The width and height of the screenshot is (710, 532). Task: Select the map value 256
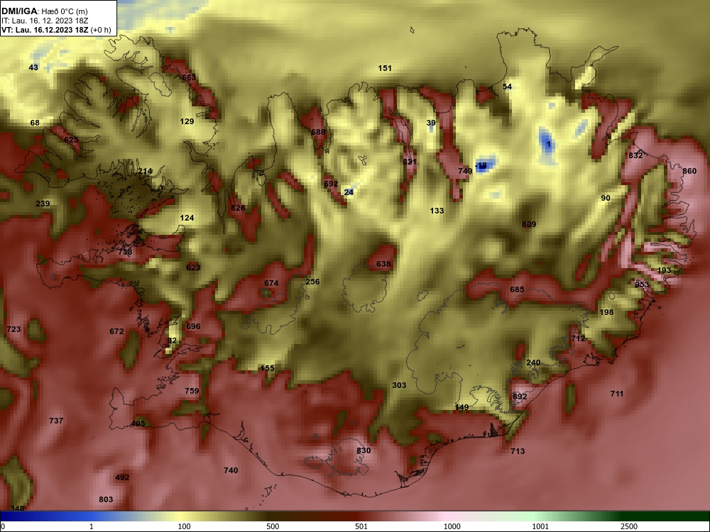(312, 282)
